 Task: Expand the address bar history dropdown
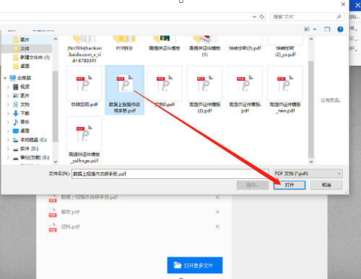254,17
